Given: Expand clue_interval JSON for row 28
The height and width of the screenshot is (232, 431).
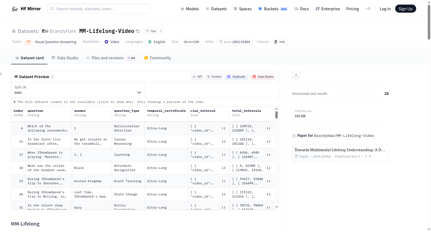Looking at the screenshot, I should tap(224, 194).
